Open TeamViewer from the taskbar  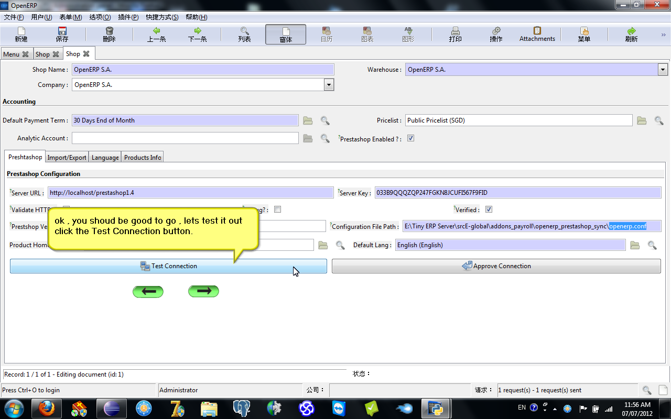click(x=339, y=408)
